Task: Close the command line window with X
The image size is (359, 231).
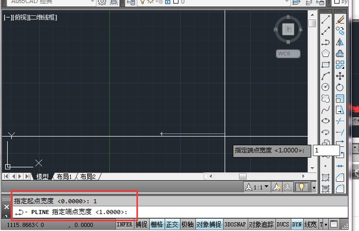Action: (6, 207)
